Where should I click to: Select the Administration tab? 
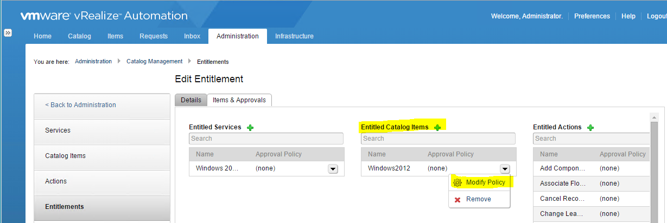pos(238,36)
